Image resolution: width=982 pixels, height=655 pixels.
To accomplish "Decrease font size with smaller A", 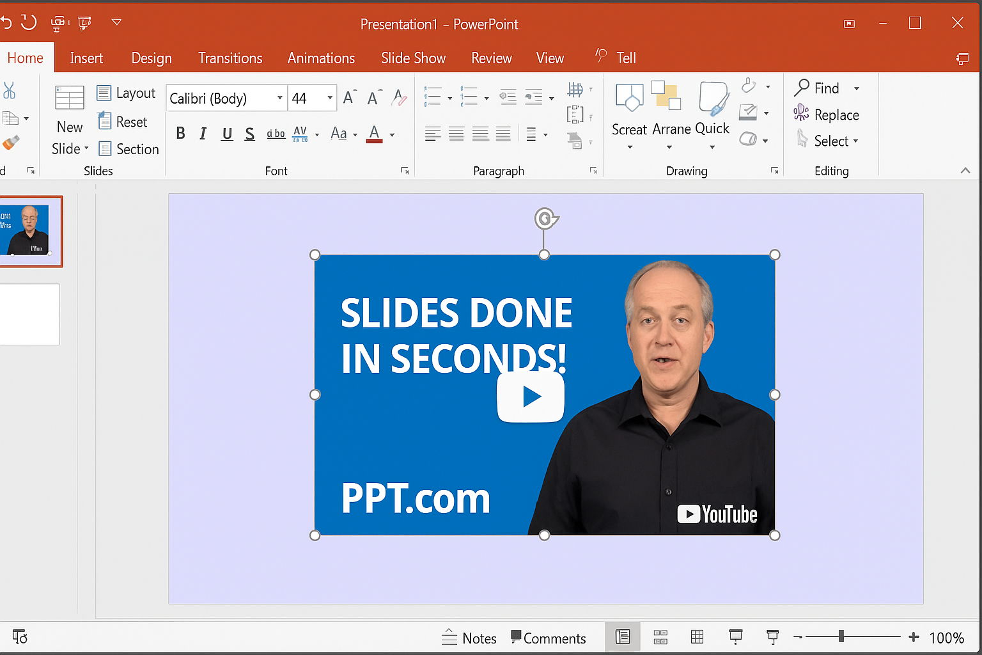I will point(374,97).
